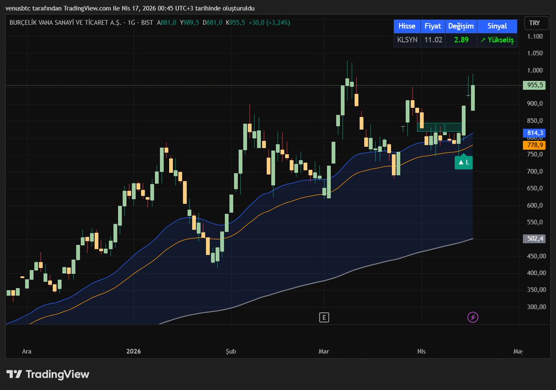Click the Fiyat column header
The width and height of the screenshot is (556, 390).
[x=433, y=26]
